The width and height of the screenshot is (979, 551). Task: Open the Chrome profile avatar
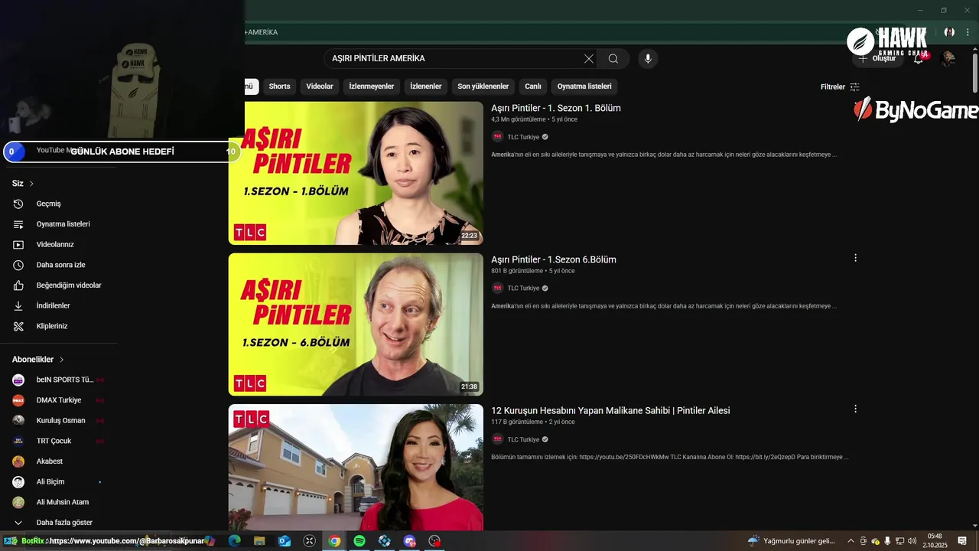click(x=949, y=32)
